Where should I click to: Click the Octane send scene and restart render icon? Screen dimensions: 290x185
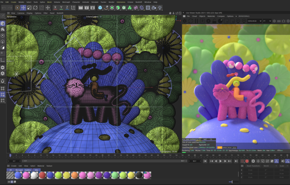pos(185,21)
